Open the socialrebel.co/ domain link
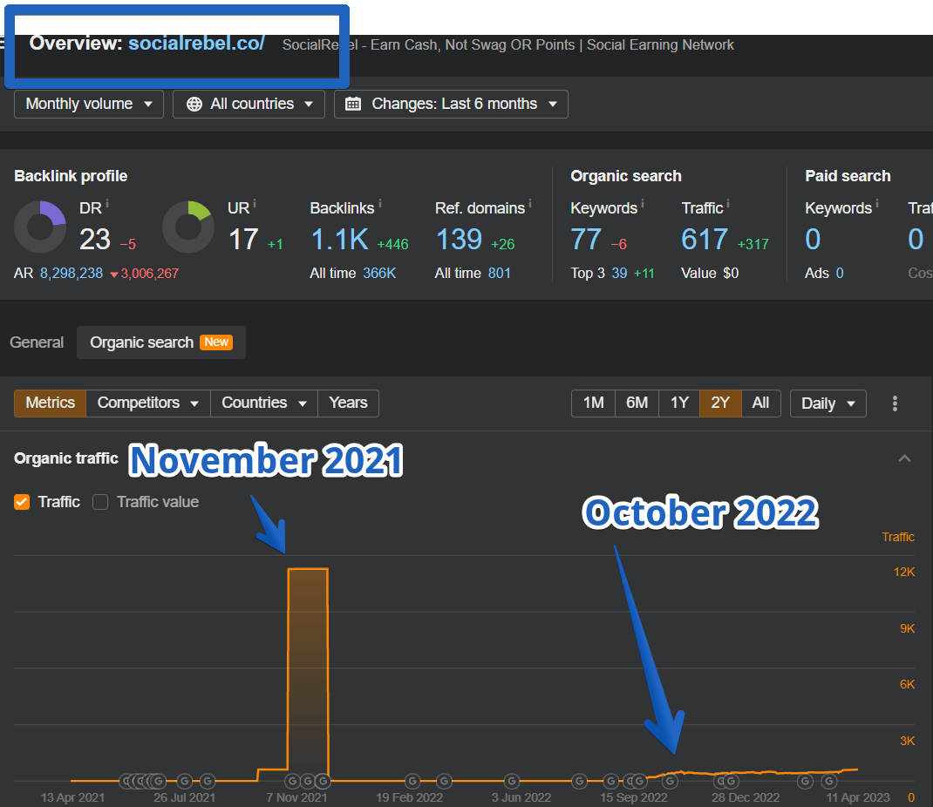This screenshot has height=807, width=933. (x=196, y=44)
